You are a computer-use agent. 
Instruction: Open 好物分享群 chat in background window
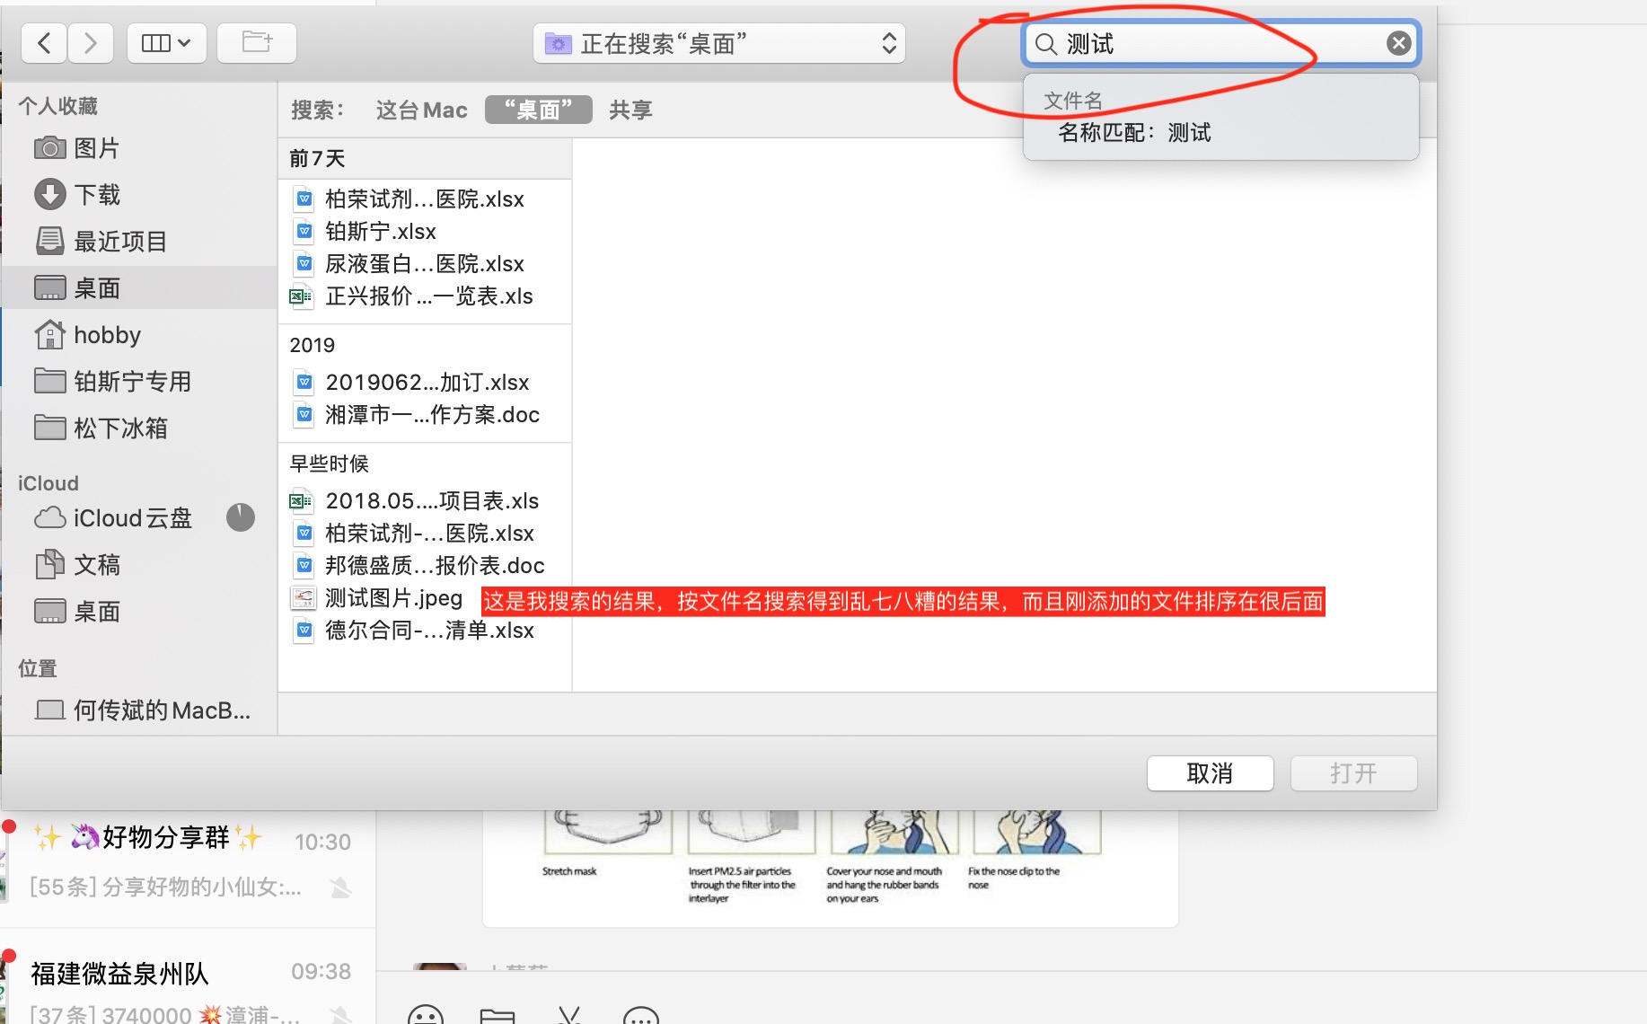pyautogui.click(x=188, y=862)
